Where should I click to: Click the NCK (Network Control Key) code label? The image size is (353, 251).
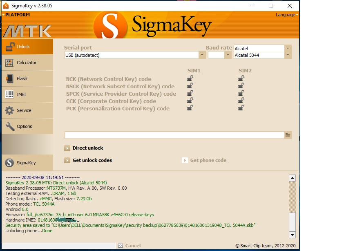click(x=109, y=79)
